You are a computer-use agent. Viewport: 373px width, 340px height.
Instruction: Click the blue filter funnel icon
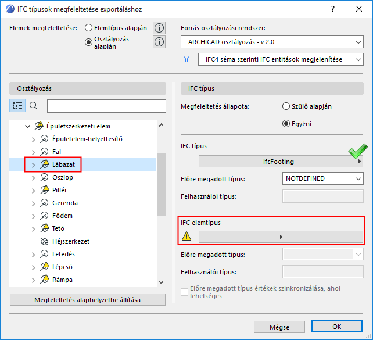186,59
